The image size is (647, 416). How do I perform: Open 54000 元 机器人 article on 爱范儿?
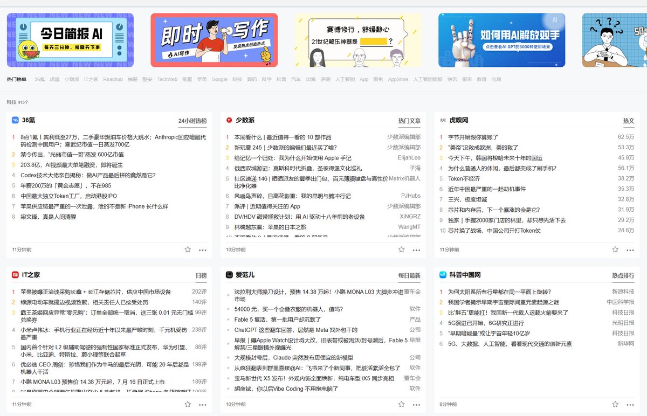(x=288, y=309)
